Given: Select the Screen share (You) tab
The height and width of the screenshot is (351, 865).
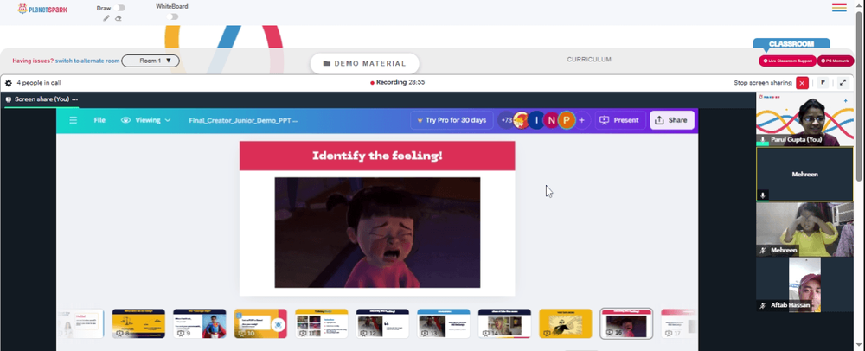Looking at the screenshot, I should click(x=42, y=99).
